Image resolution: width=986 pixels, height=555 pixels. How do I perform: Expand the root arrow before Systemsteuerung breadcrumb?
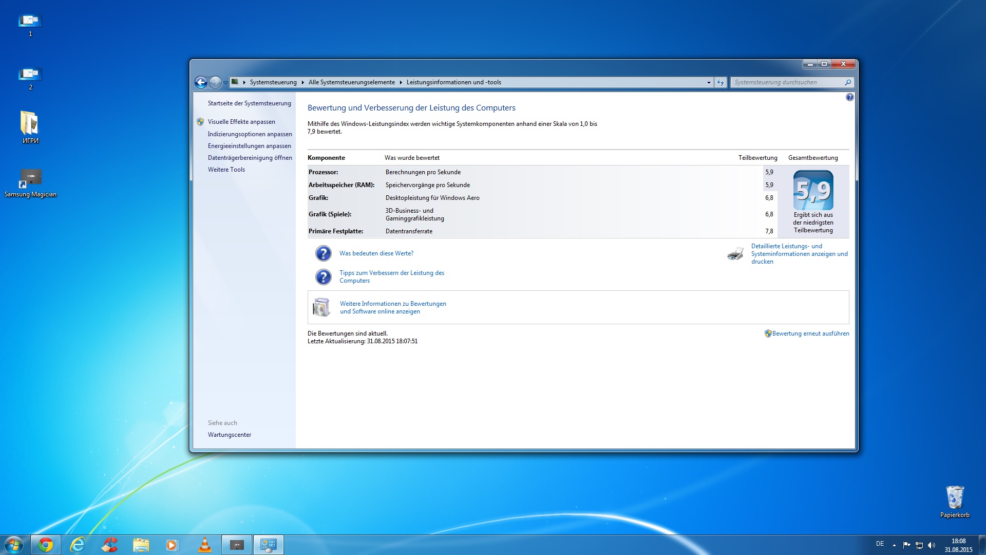tap(244, 82)
